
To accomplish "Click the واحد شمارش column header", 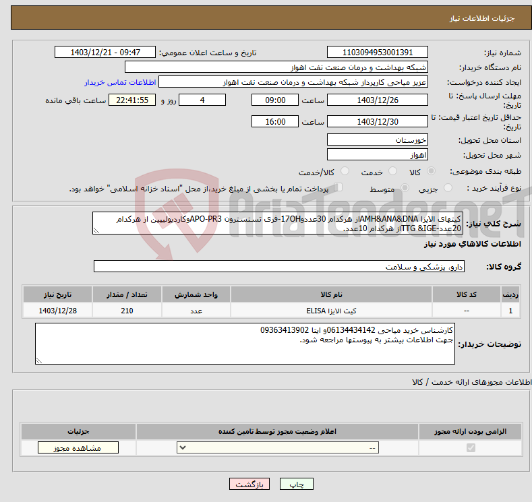I will [x=196, y=294].
